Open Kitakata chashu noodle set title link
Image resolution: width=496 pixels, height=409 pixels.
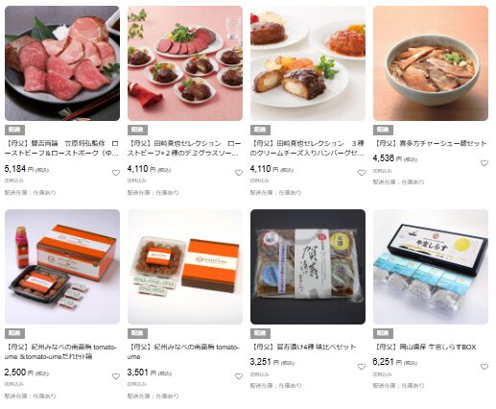430,143
